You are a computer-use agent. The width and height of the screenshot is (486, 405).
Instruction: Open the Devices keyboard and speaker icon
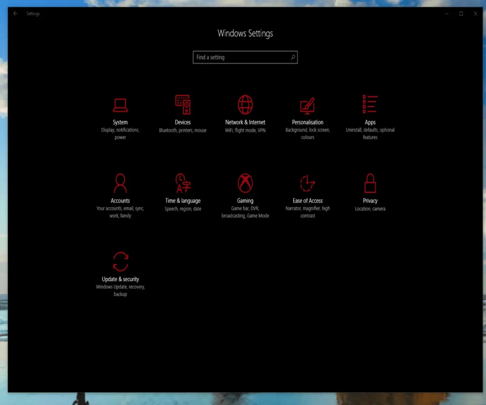(183, 105)
